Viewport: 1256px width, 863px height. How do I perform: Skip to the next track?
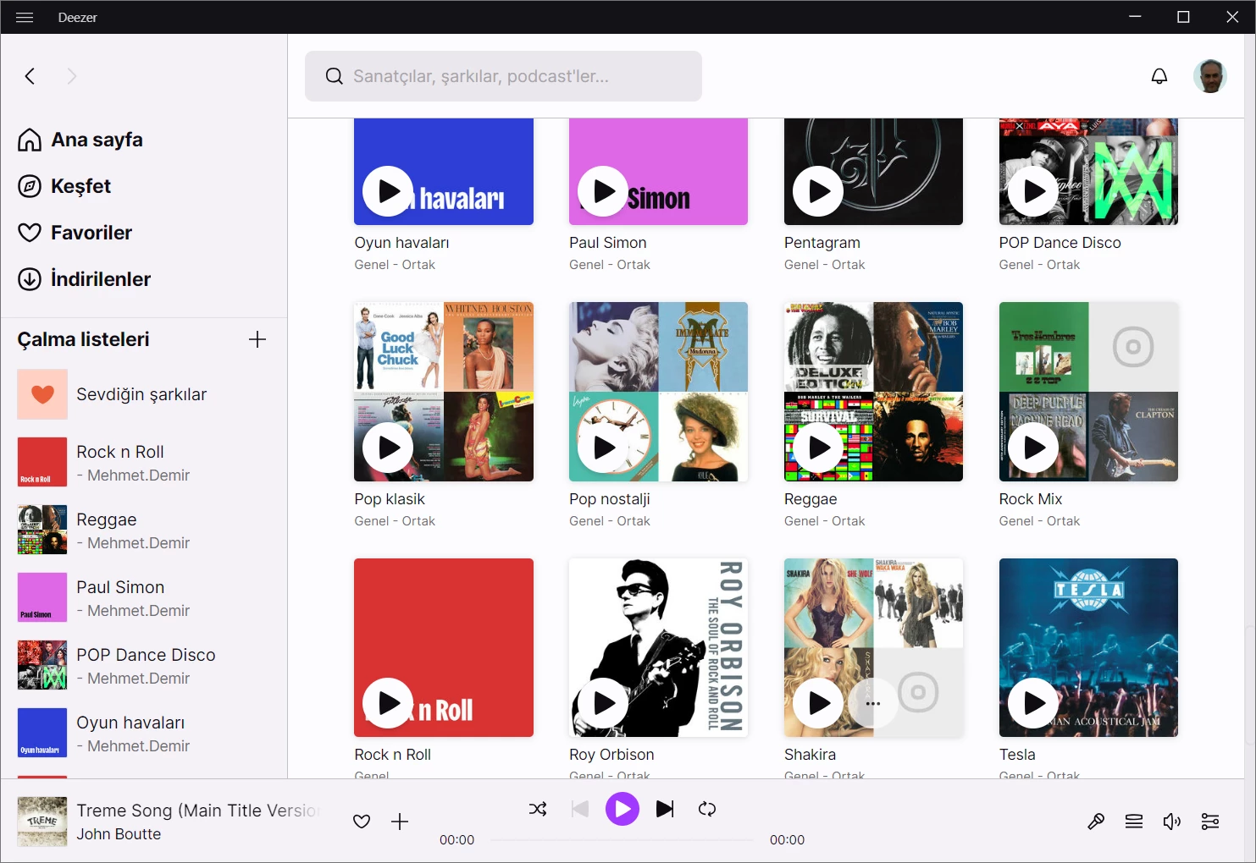click(x=665, y=809)
